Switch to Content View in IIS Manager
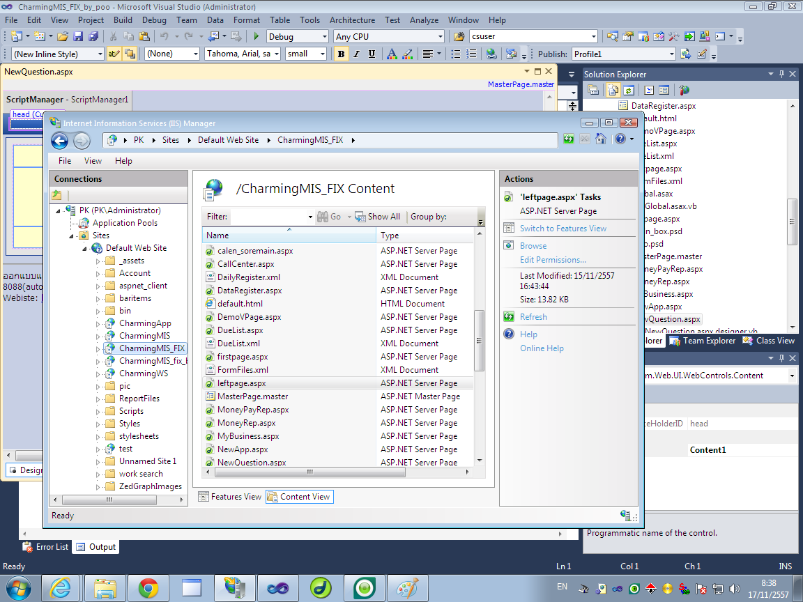Screen dimensions: 803x602 pyautogui.click(x=300, y=497)
